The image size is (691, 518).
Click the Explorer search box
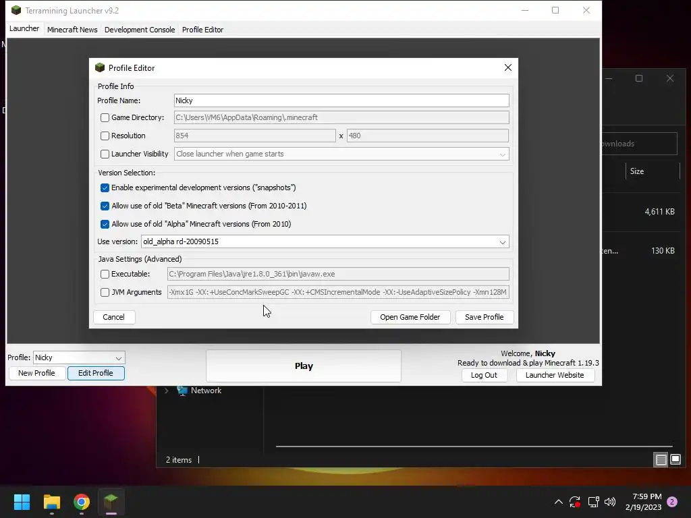pos(640,144)
